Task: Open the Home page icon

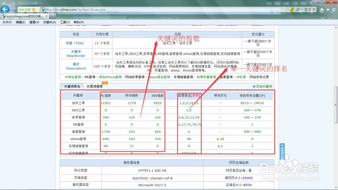Action: (322, 9)
